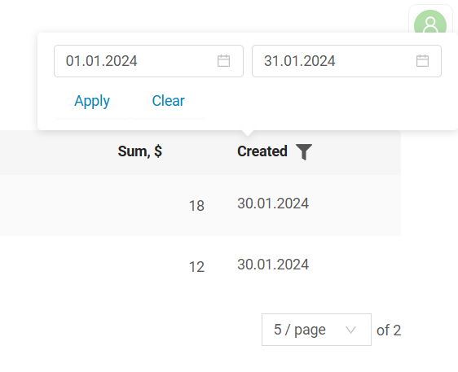
Task: Click the sum value 18 cell
Action: pos(196,206)
